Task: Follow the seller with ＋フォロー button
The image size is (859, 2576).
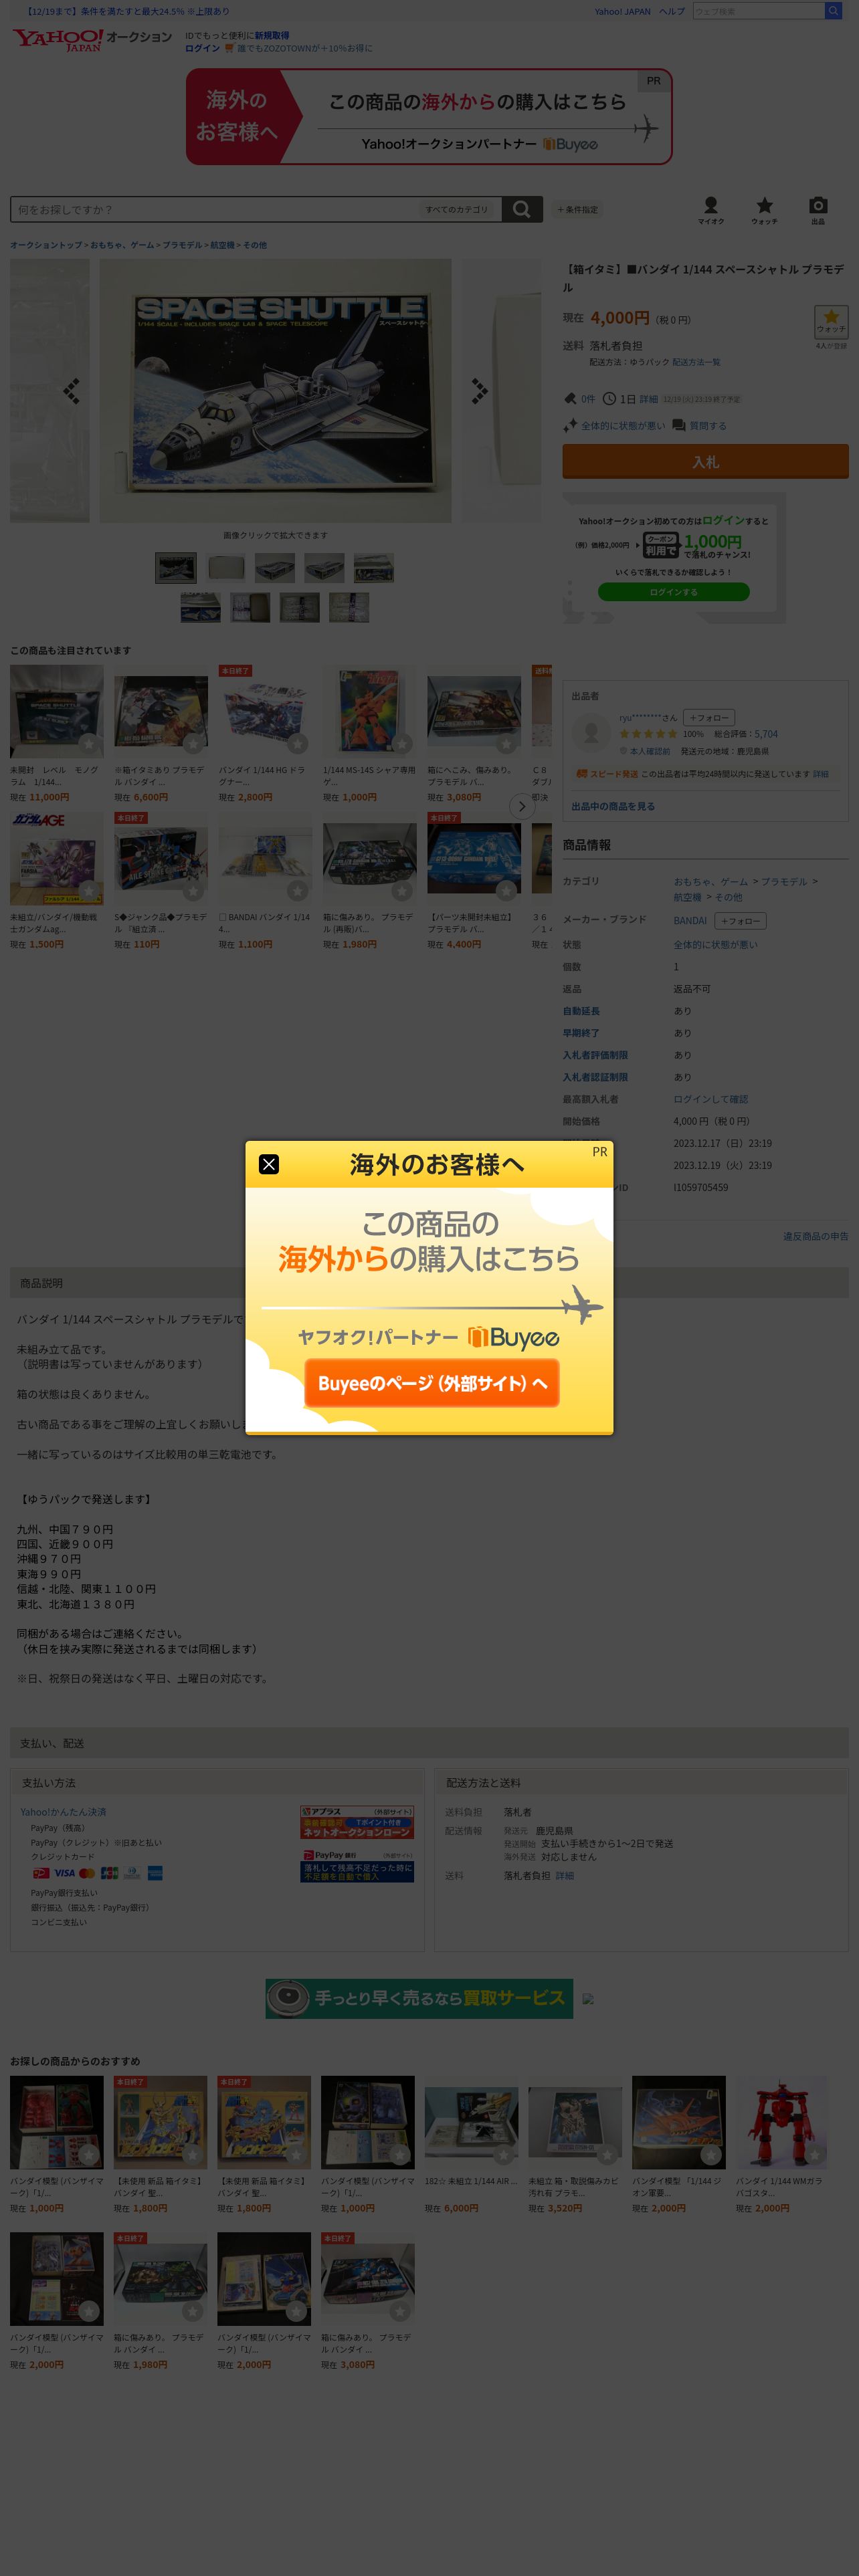Action: point(708,718)
